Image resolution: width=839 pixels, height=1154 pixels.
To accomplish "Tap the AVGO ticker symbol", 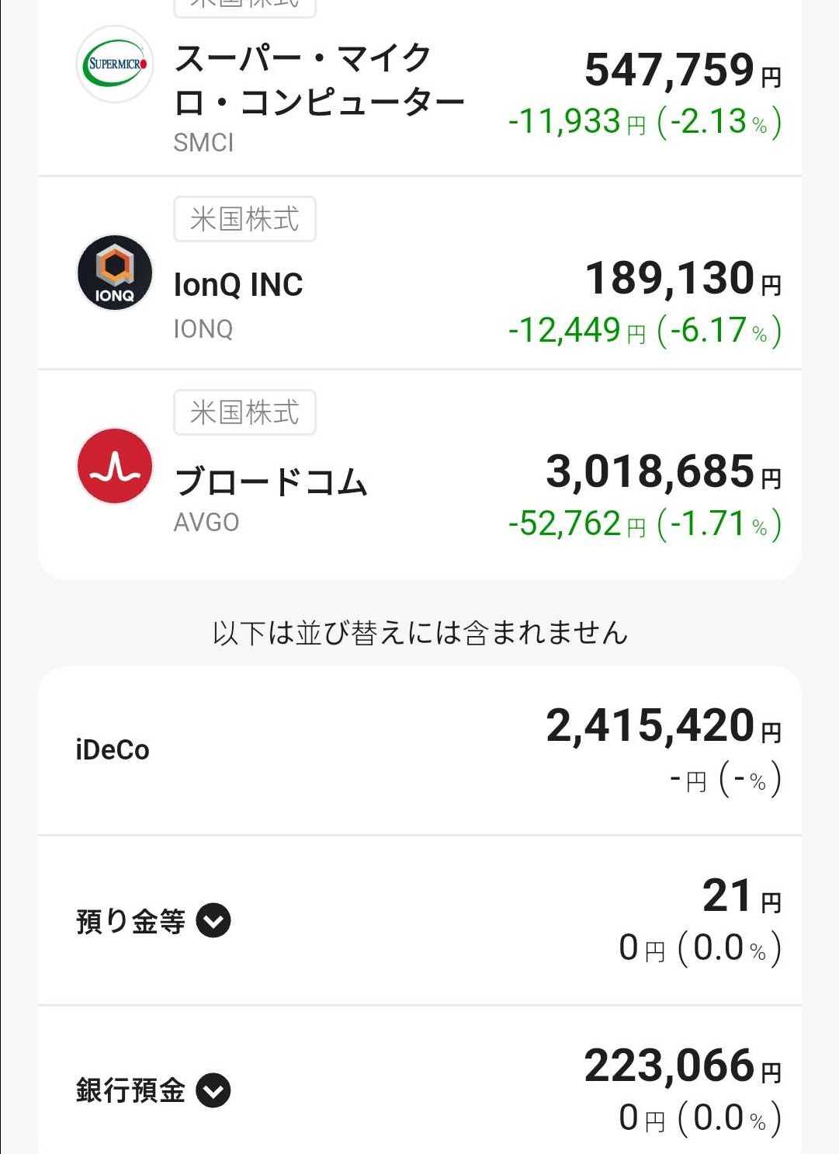I will tap(206, 523).
